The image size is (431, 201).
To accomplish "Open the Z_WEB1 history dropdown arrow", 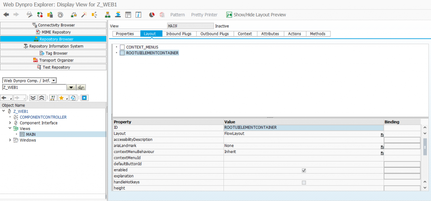I will (x=71, y=87).
